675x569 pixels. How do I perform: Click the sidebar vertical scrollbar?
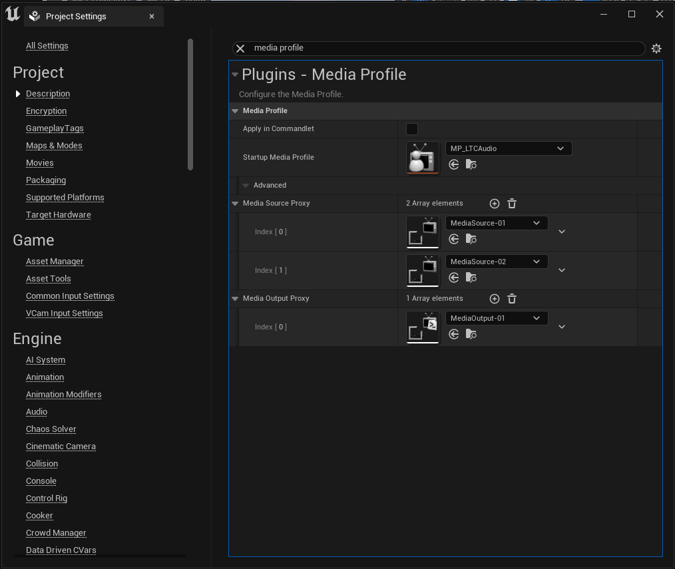(190, 104)
